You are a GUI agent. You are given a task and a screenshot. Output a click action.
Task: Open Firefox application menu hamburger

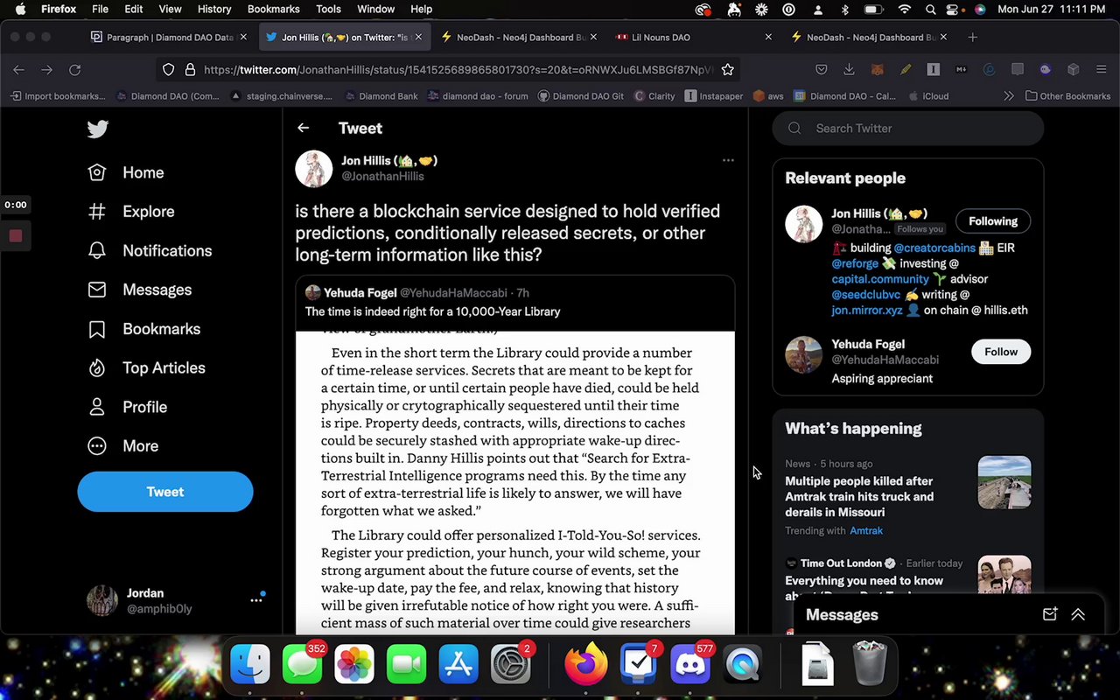(1101, 70)
